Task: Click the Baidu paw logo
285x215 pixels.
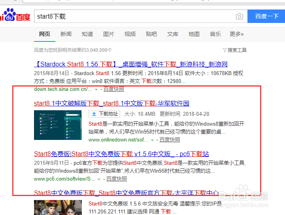Action: pyautogui.click(x=15, y=15)
